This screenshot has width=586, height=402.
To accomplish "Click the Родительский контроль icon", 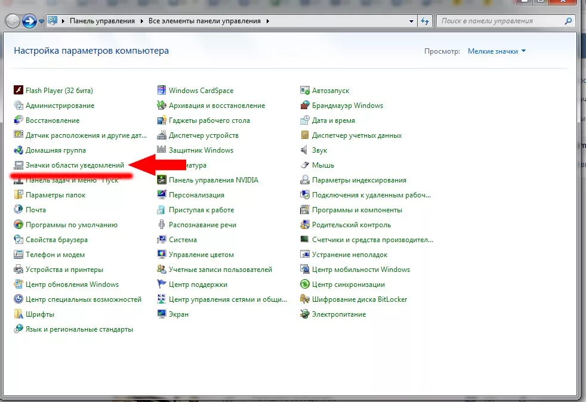I will coord(305,224).
